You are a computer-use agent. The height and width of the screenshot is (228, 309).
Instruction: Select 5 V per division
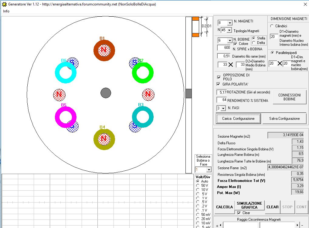click(198, 194)
